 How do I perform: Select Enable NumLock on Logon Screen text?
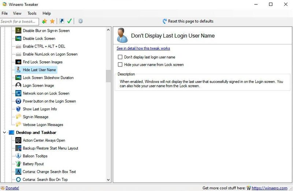point(50,54)
